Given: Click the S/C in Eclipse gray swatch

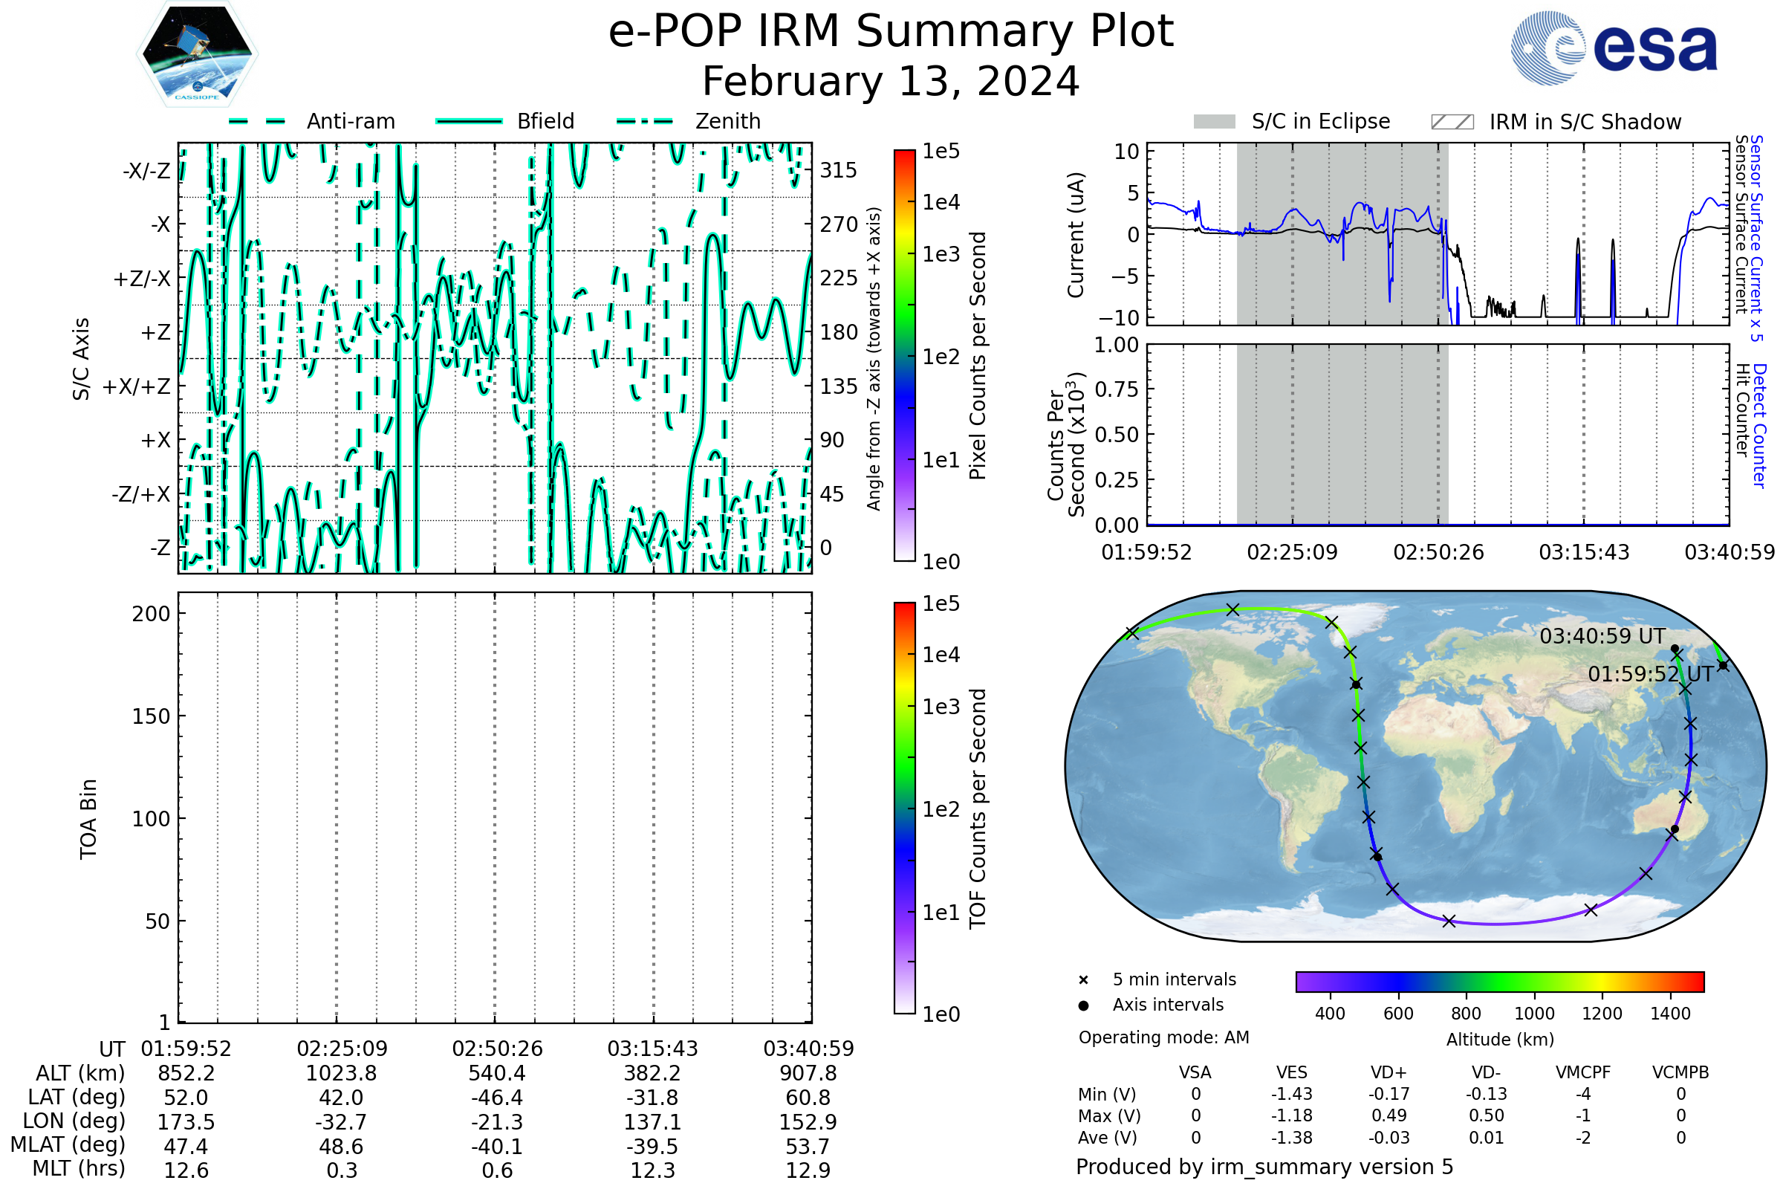Looking at the screenshot, I should point(1214,122).
